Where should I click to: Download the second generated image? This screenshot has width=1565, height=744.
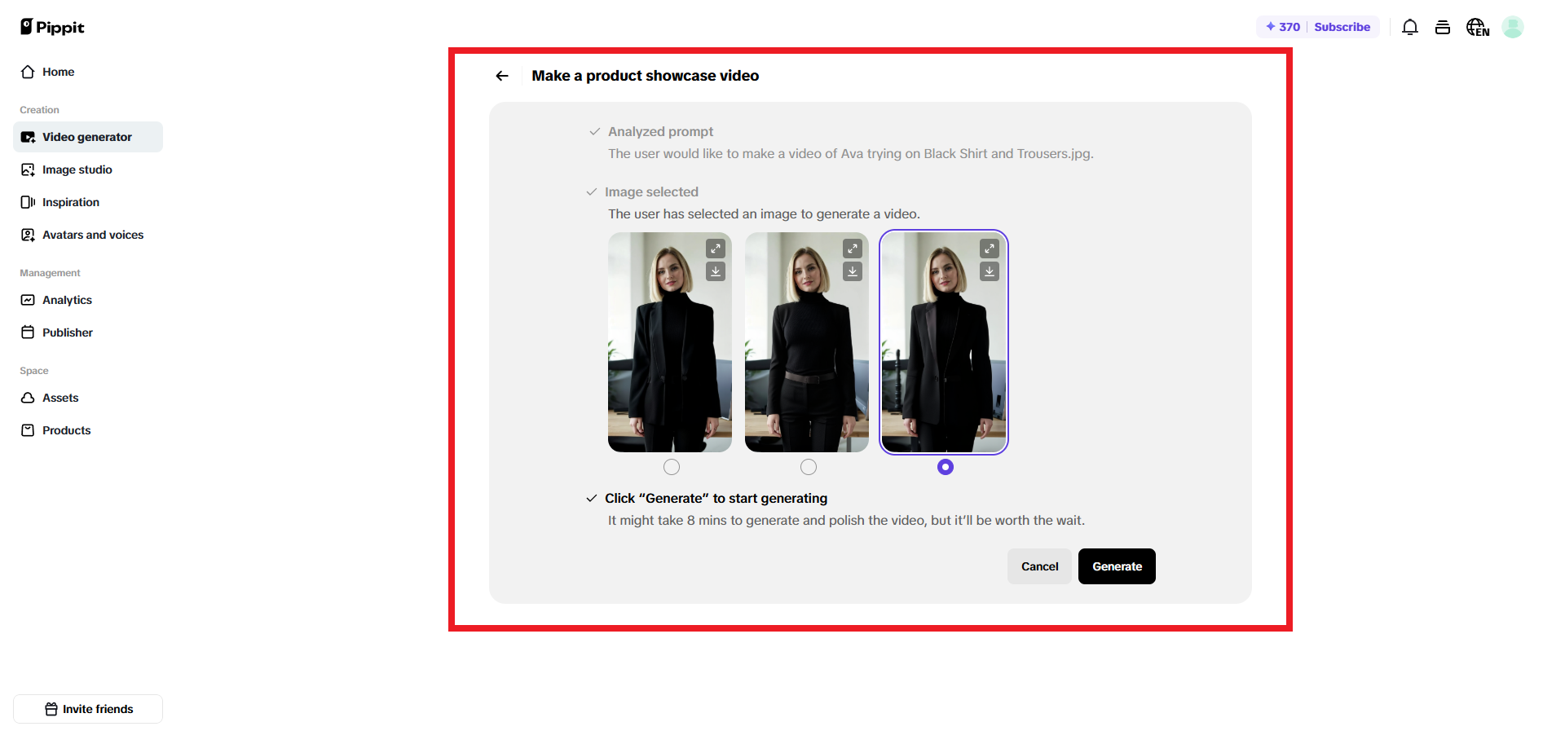point(853,271)
